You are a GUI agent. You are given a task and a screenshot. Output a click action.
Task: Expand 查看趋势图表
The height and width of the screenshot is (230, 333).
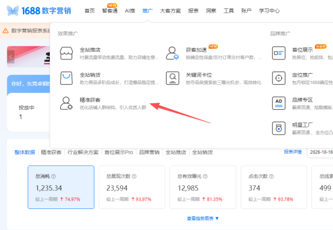point(203,219)
